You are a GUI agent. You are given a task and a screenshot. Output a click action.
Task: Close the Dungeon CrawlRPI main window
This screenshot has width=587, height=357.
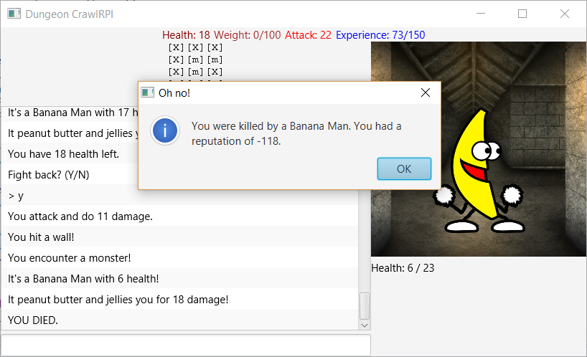(x=565, y=14)
